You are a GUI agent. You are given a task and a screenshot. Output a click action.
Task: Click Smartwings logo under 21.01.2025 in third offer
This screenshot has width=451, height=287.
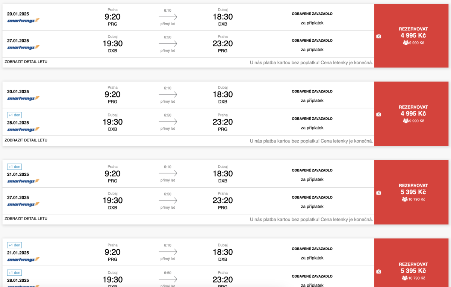23,181
